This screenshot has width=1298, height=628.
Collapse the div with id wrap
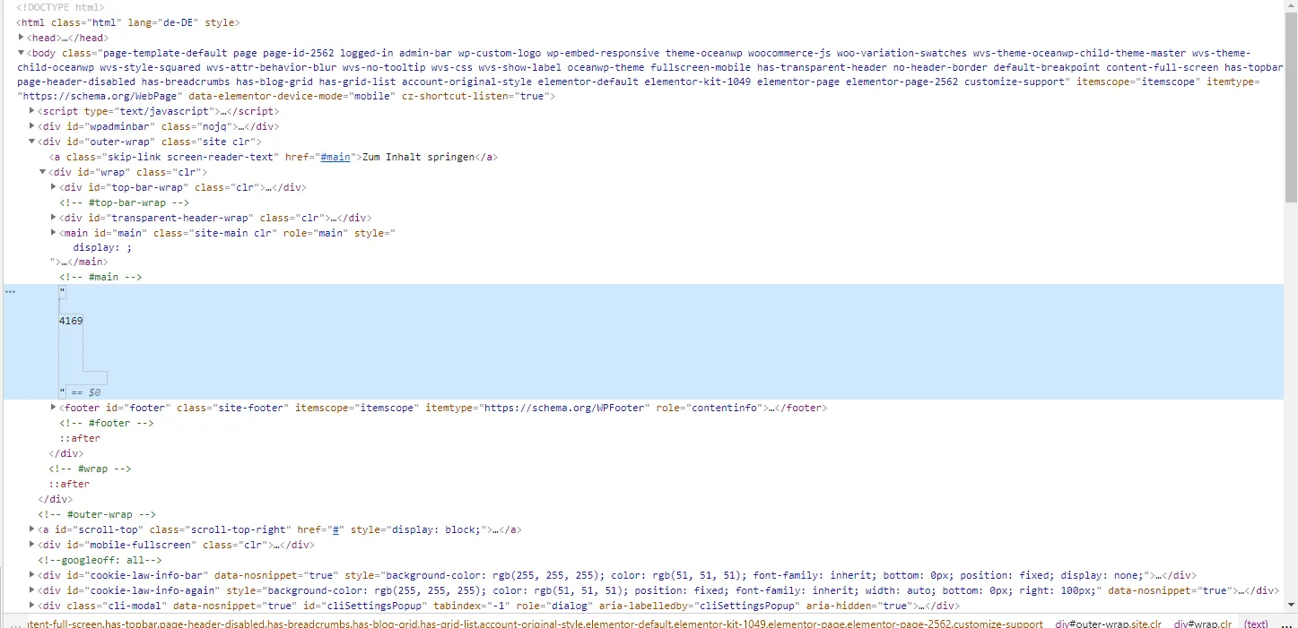(x=42, y=172)
